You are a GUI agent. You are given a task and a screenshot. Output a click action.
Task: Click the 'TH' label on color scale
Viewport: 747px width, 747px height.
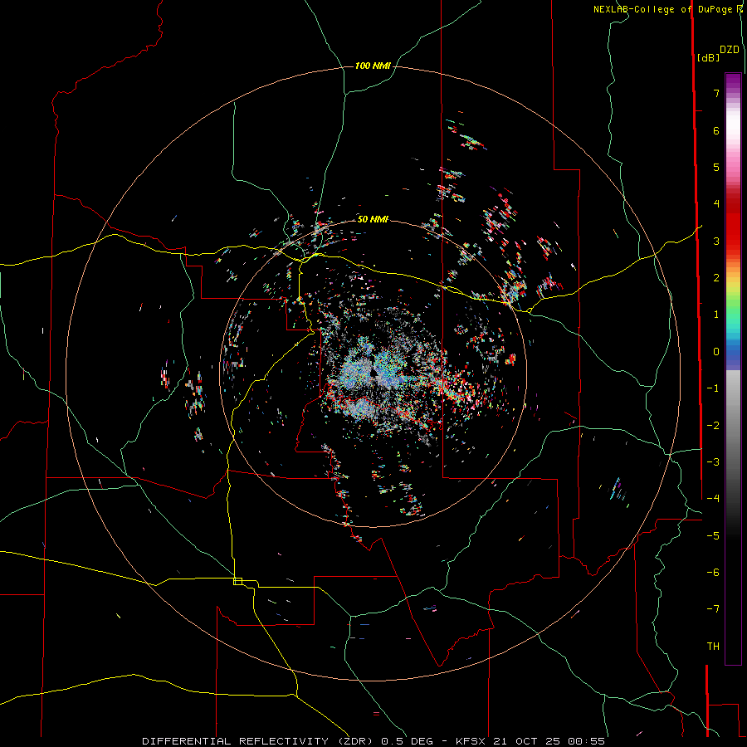coord(713,647)
